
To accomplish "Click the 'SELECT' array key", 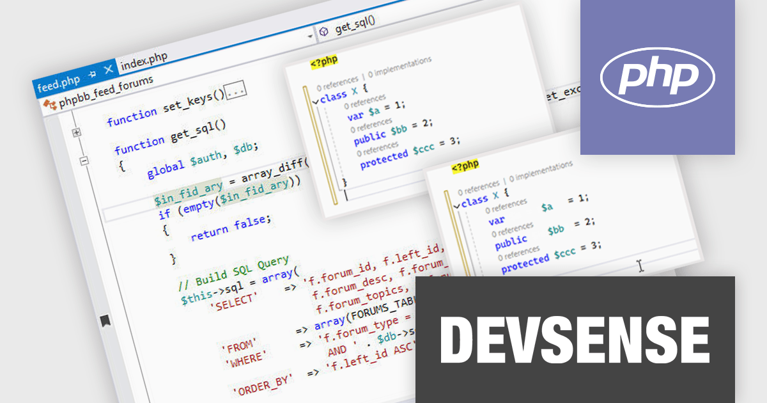I will (234, 304).
